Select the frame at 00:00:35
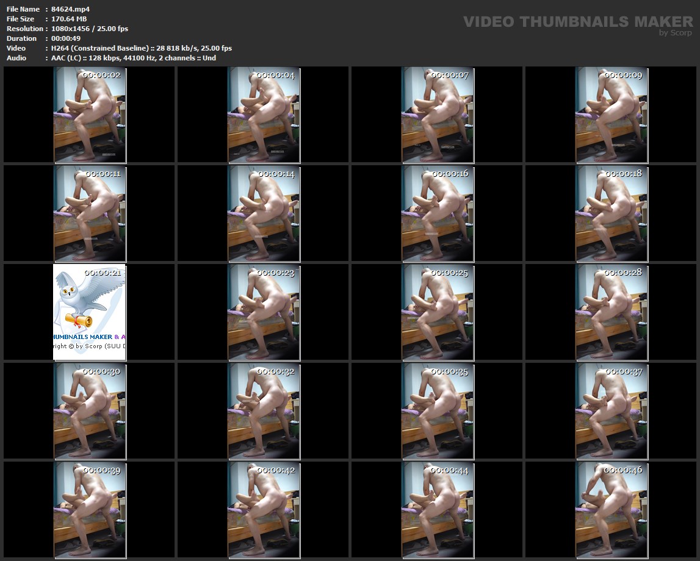 438,411
